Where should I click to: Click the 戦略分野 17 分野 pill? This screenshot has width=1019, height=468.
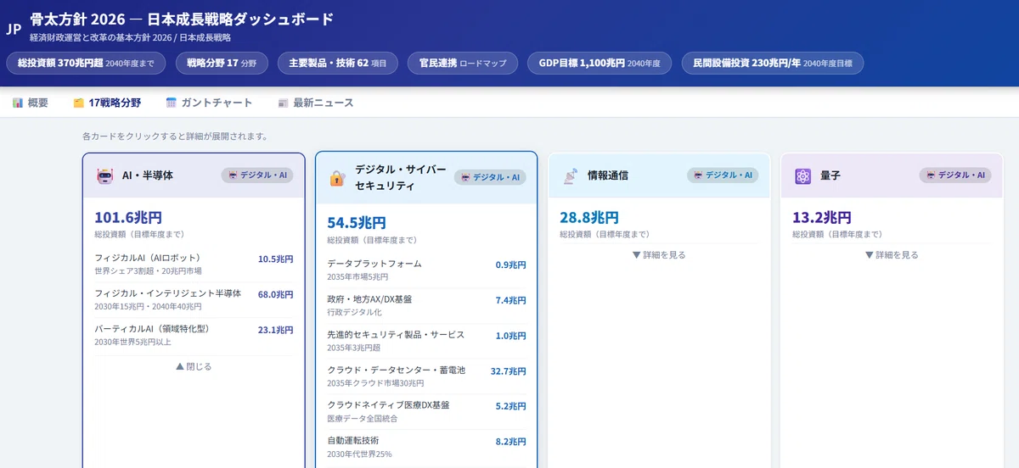click(222, 63)
